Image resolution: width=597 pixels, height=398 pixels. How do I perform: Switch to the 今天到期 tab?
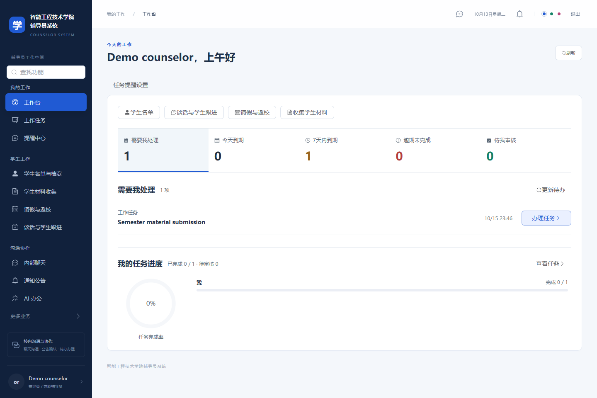254,150
